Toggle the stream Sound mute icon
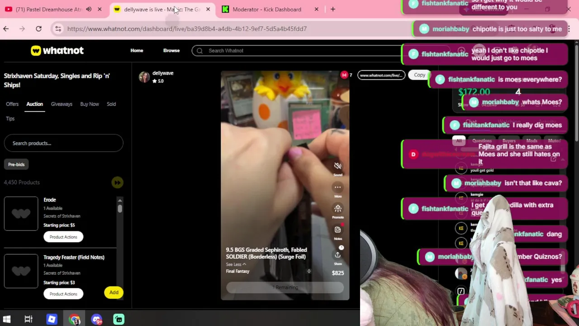This screenshot has height=326, width=579. click(337, 166)
